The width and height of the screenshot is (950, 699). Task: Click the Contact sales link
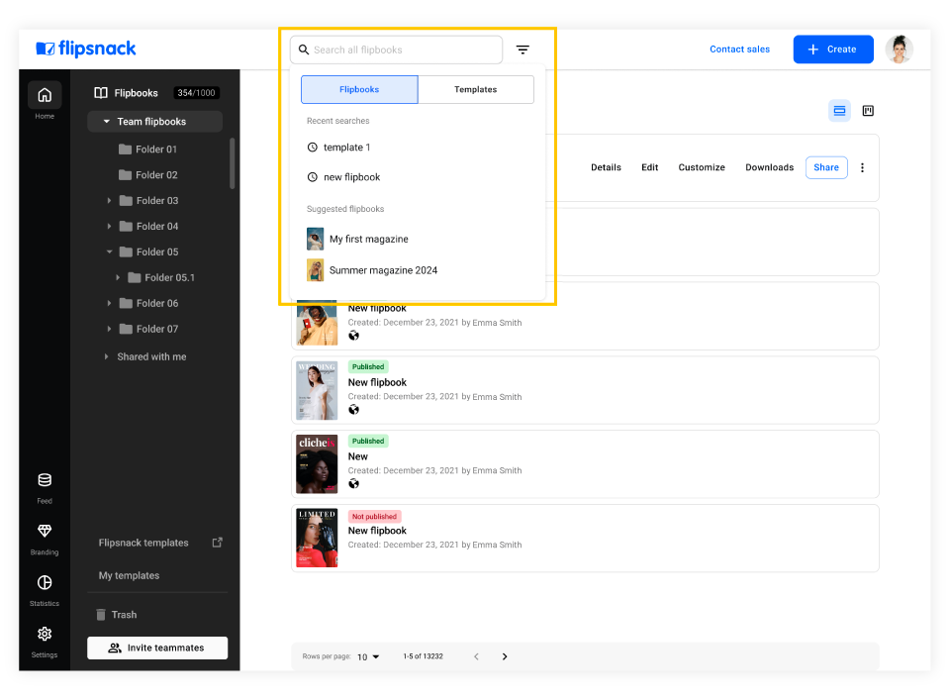(x=739, y=49)
